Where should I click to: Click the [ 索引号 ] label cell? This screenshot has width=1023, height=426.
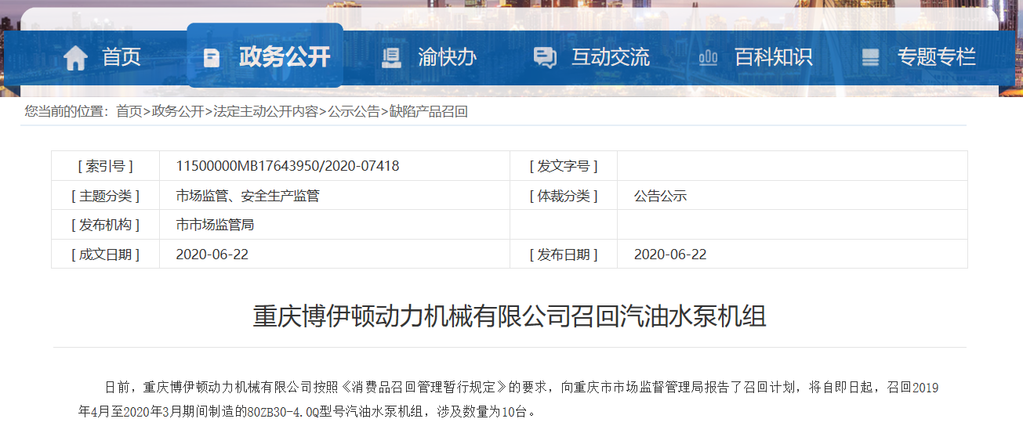(x=106, y=166)
